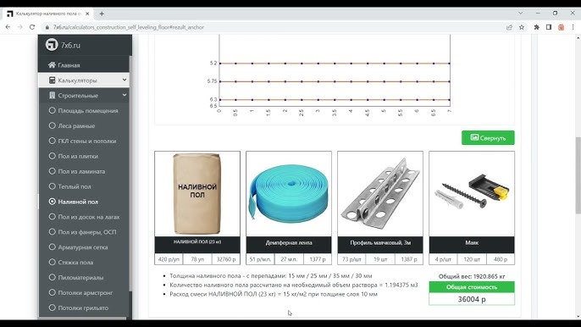
Task: Click the 32760 р price cell
Action: point(226,259)
